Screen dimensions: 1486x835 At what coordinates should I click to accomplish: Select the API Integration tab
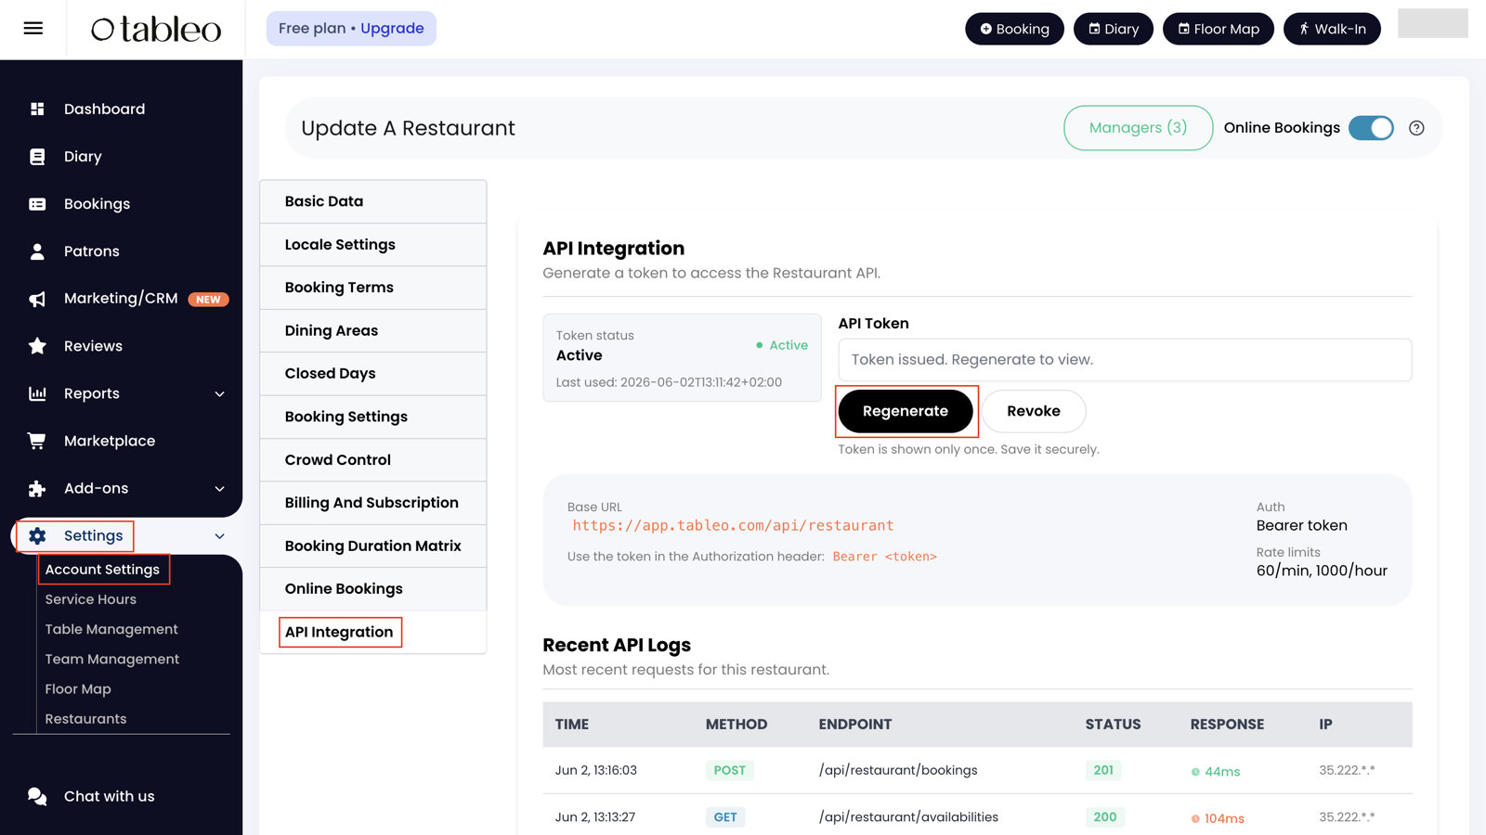[373, 632]
